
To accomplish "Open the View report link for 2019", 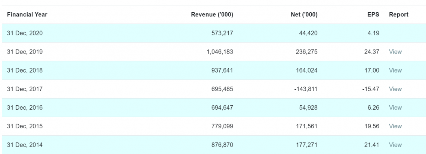I will pos(395,52).
